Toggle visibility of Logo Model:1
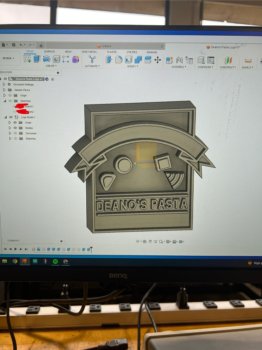The width and height of the screenshot is (262, 350). coord(11,117)
